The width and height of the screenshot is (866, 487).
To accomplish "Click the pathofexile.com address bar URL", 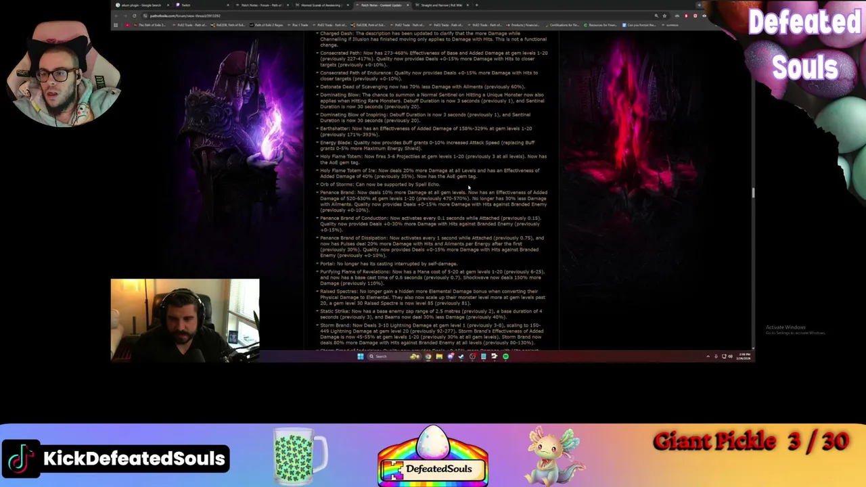I will pos(185,16).
